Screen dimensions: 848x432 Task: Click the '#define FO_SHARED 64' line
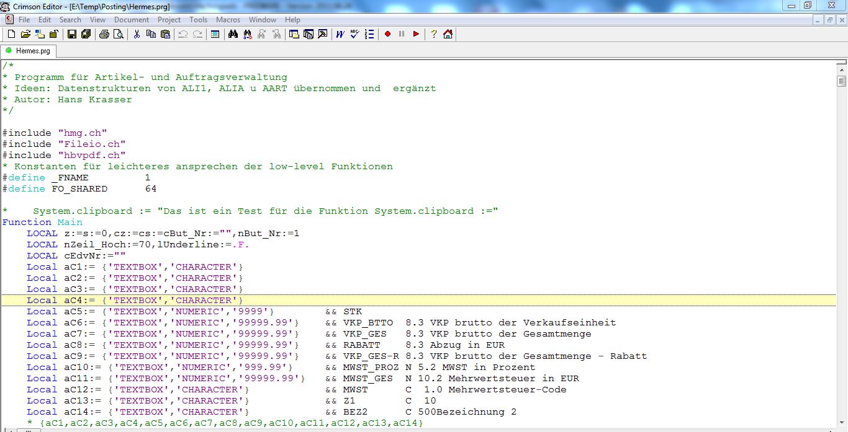(x=79, y=189)
